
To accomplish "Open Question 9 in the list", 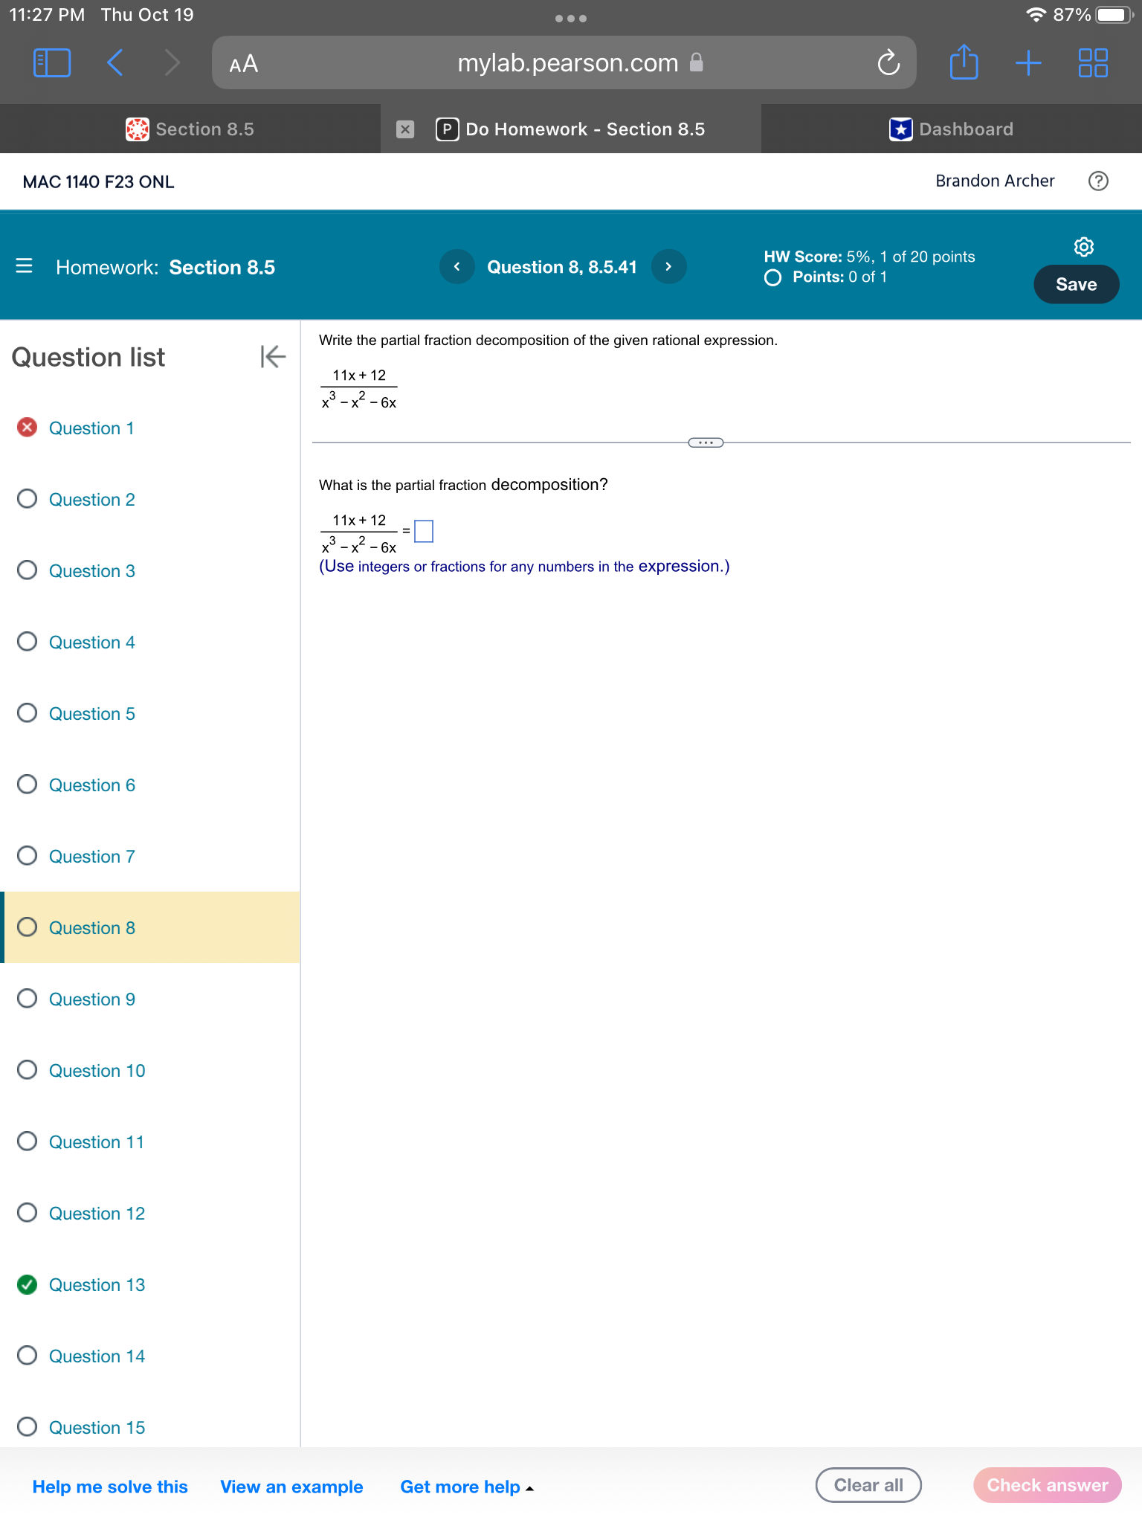I will (x=91, y=999).
